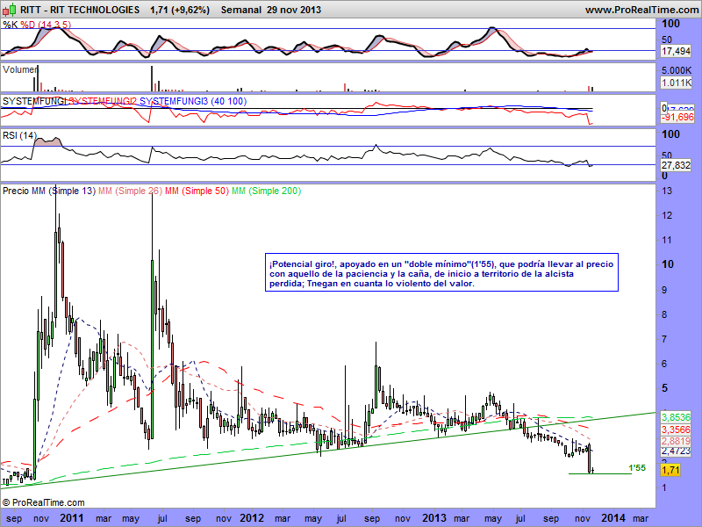
Task: Click the red '3,3566' moving average value
Action: point(676,430)
